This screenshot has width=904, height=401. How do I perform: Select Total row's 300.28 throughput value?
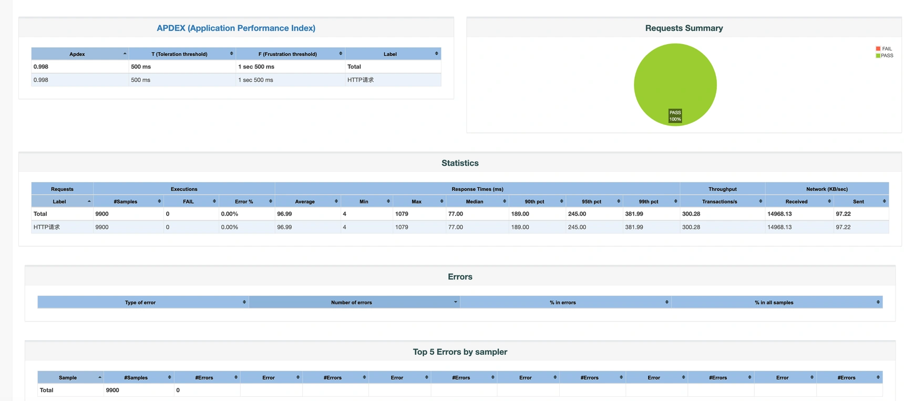coord(691,214)
